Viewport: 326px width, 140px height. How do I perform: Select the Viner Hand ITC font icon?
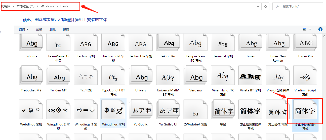click(x=223, y=76)
